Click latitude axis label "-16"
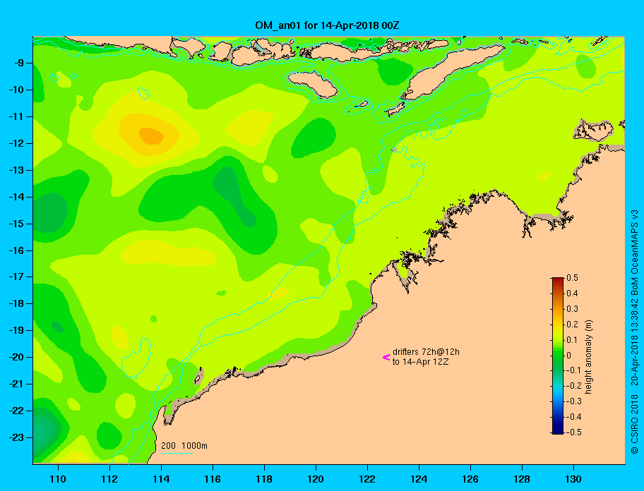 [x=16, y=250]
